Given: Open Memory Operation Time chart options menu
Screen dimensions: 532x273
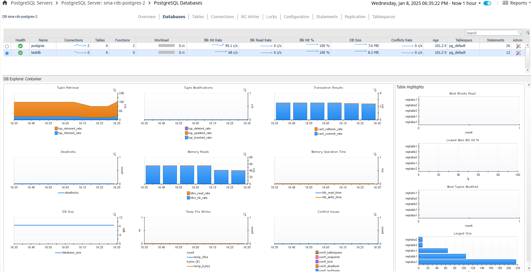Looking at the screenshot, I should [x=375, y=154].
